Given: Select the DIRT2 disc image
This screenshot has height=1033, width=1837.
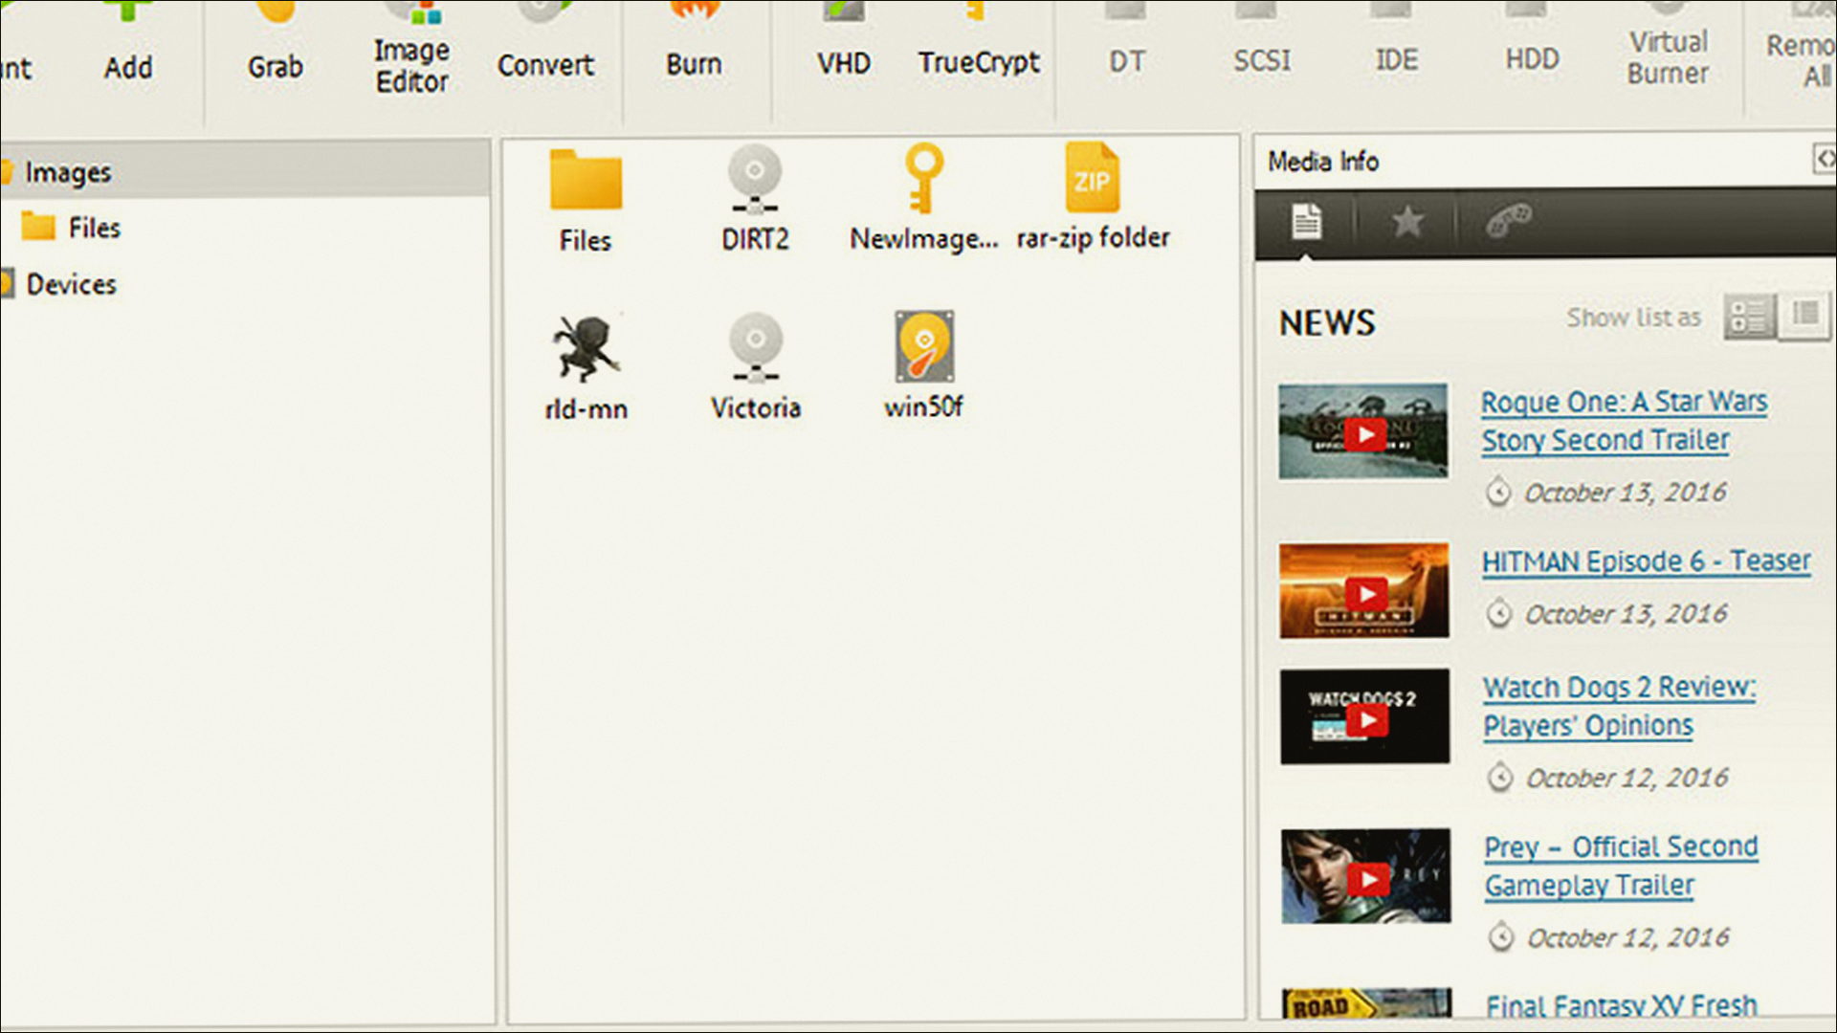Looking at the screenshot, I should click(x=755, y=198).
